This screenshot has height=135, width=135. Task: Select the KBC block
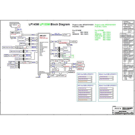tap(67, 65)
